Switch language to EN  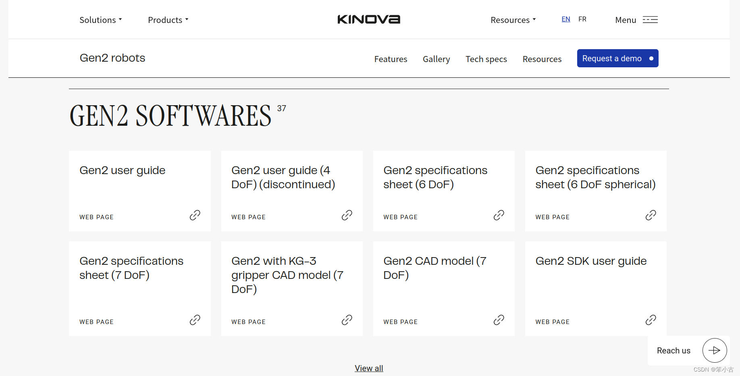(x=566, y=19)
